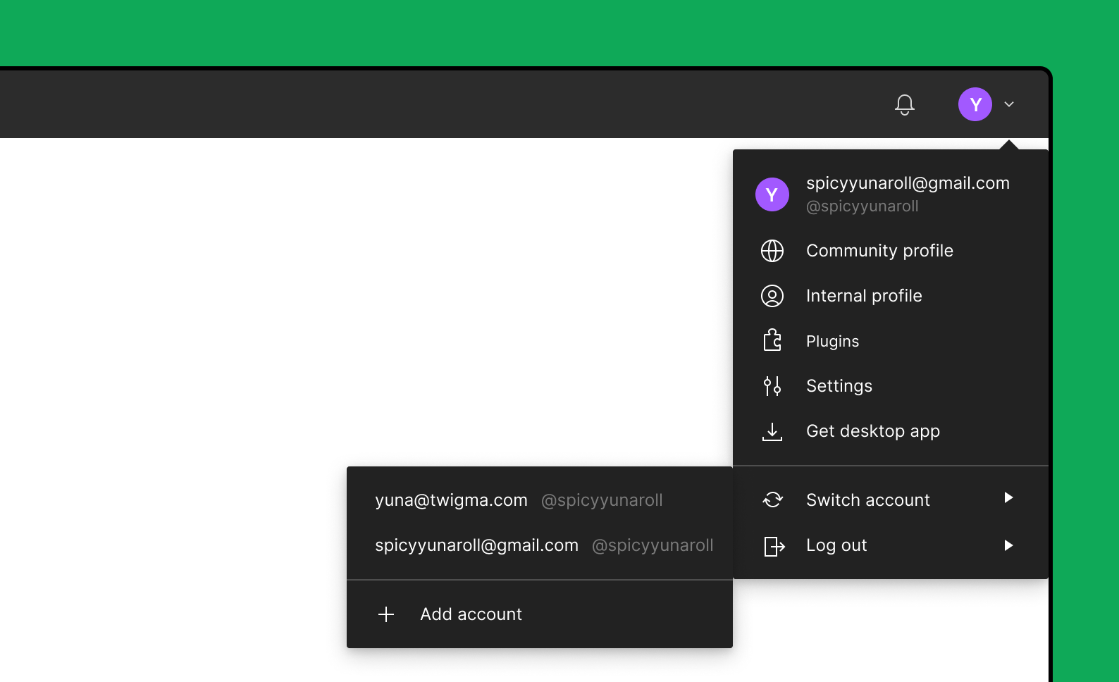Click the sliders icon for Settings

point(772,386)
